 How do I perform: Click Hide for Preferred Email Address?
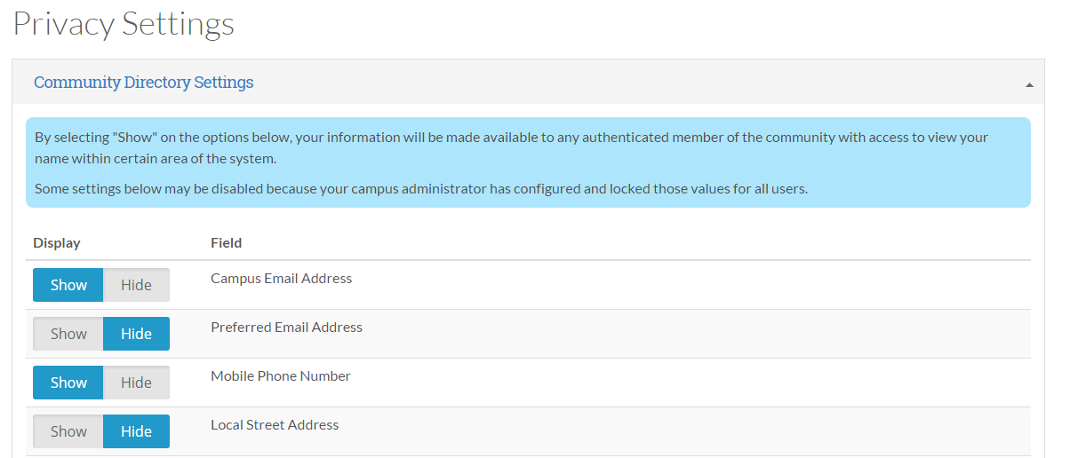click(136, 334)
